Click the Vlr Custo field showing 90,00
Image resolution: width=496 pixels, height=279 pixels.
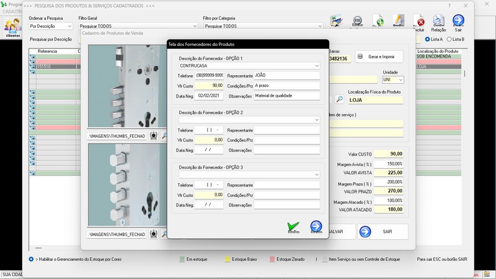(209, 86)
